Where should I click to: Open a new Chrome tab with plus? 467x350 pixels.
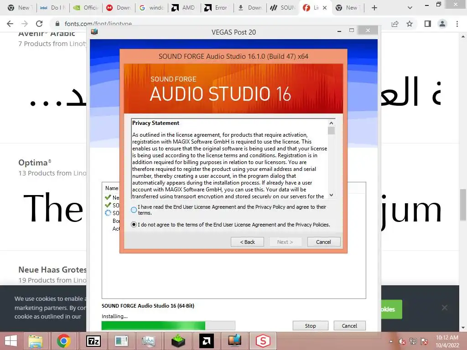(x=374, y=8)
